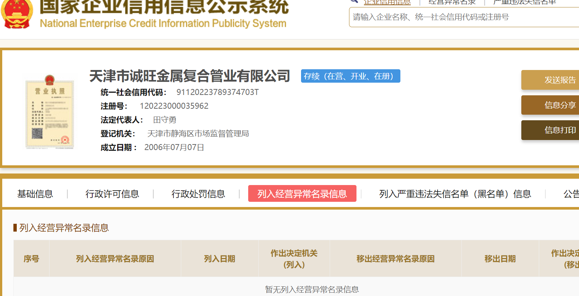This screenshot has width=579, height=296.
Task: Click the 发送报告 button
Action: pos(550,80)
